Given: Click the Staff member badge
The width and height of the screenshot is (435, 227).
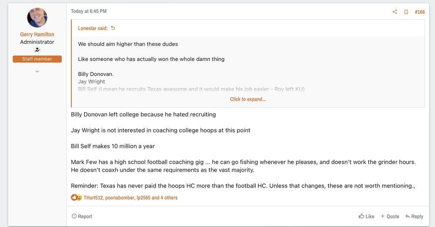Looking at the screenshot, I should pos(37,59).
